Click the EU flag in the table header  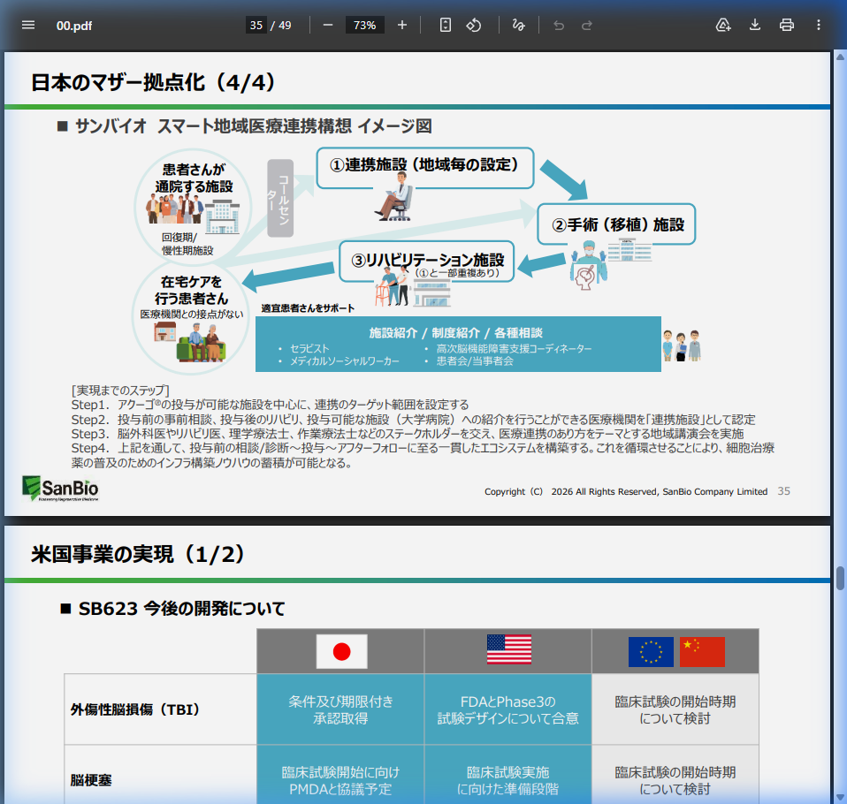[x=651, y=652]
